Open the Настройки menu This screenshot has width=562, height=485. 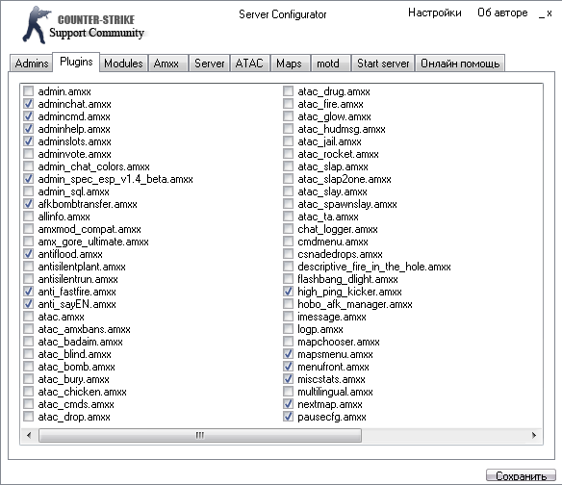[435, 13]
